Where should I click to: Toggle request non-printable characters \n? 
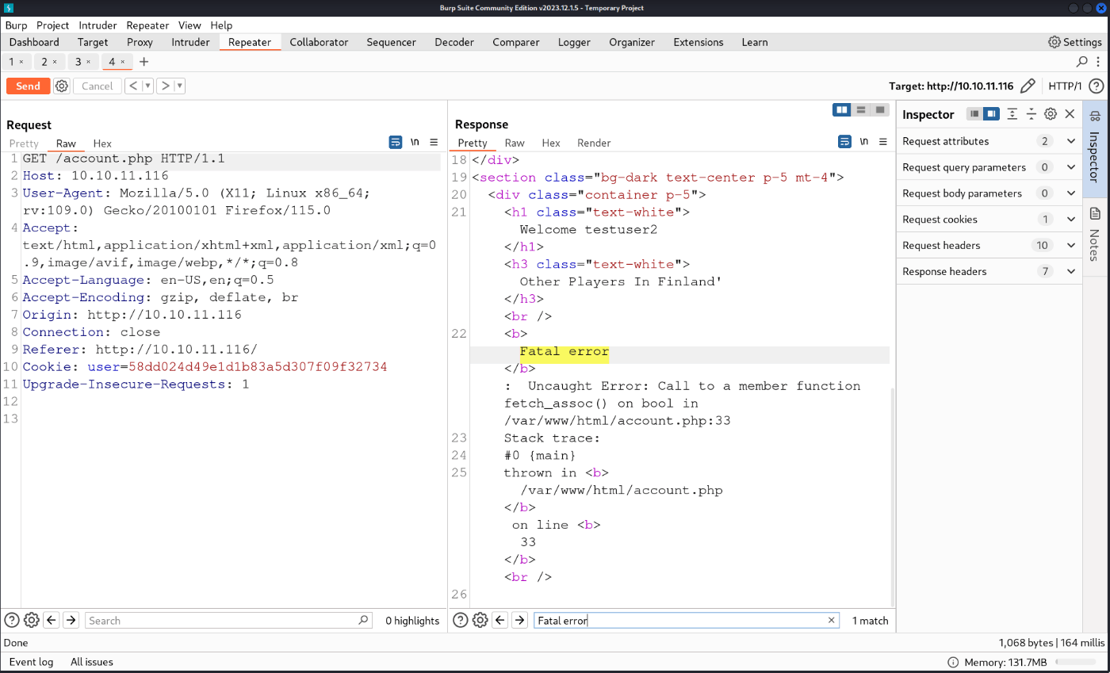pos(414,143)
